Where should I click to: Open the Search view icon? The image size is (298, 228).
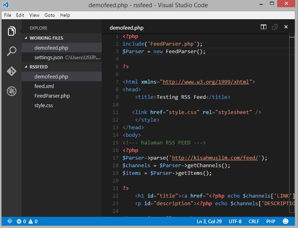coord(12,51)
